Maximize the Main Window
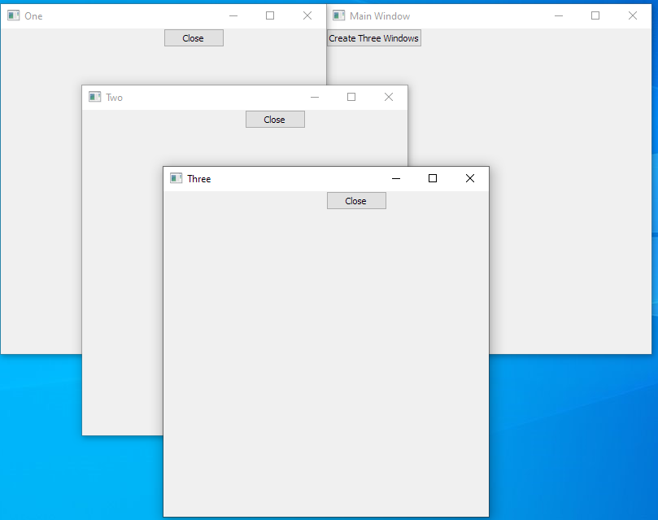Viewport: 658px width, 520px height. [x=595, y=15]
